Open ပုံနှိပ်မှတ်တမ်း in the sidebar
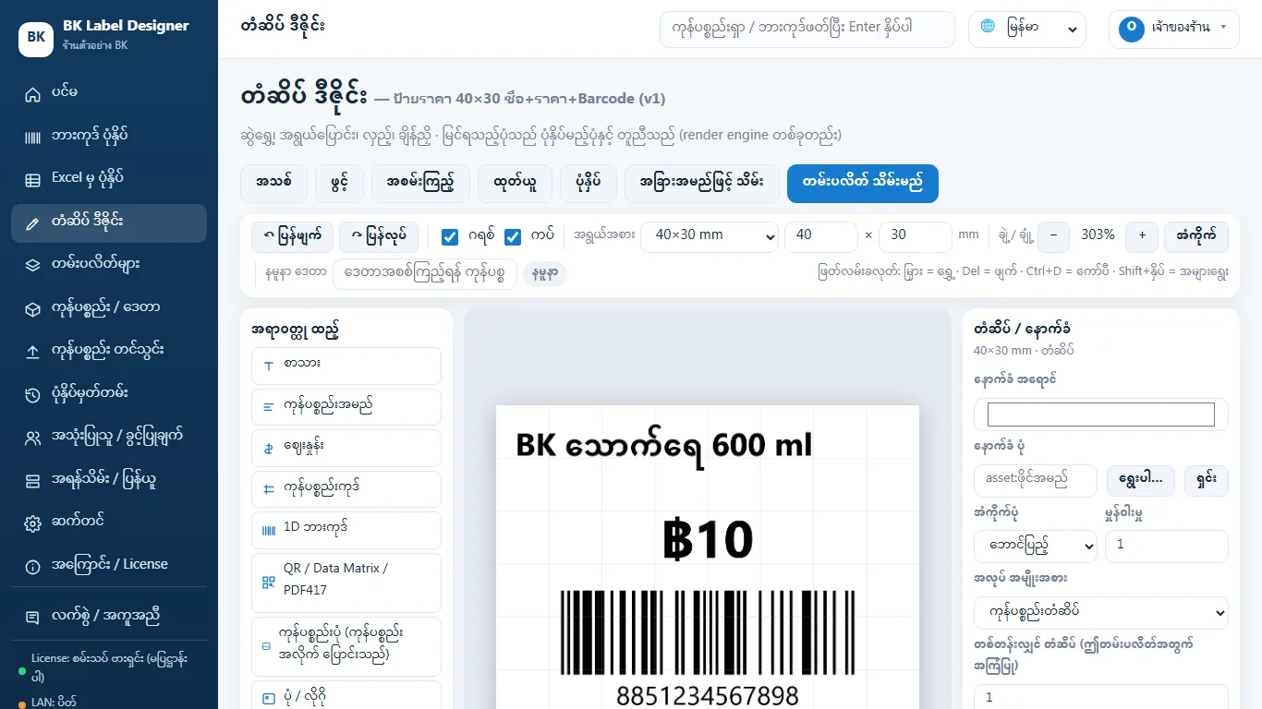The image size is (1262, 709). (x=109, y=394)
